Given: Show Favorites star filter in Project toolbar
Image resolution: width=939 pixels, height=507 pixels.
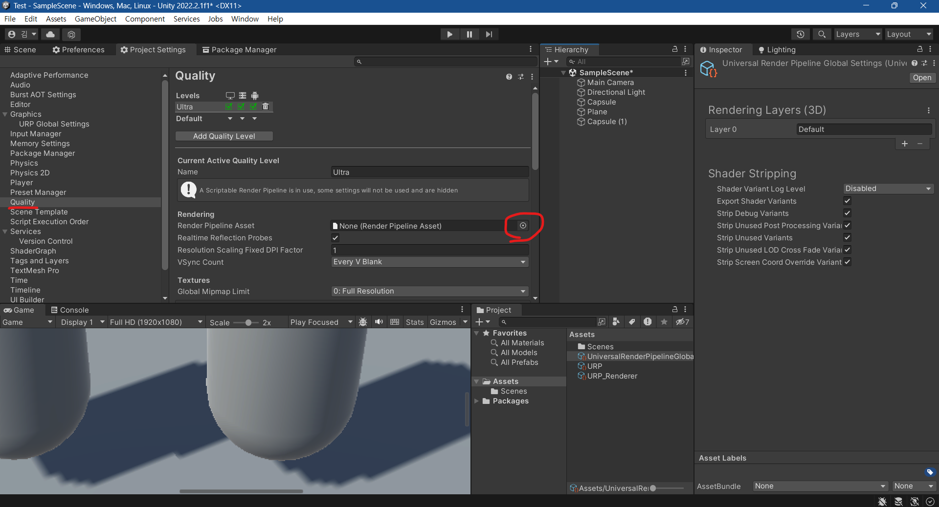Looking at the screenshot, I should (664, 322).
